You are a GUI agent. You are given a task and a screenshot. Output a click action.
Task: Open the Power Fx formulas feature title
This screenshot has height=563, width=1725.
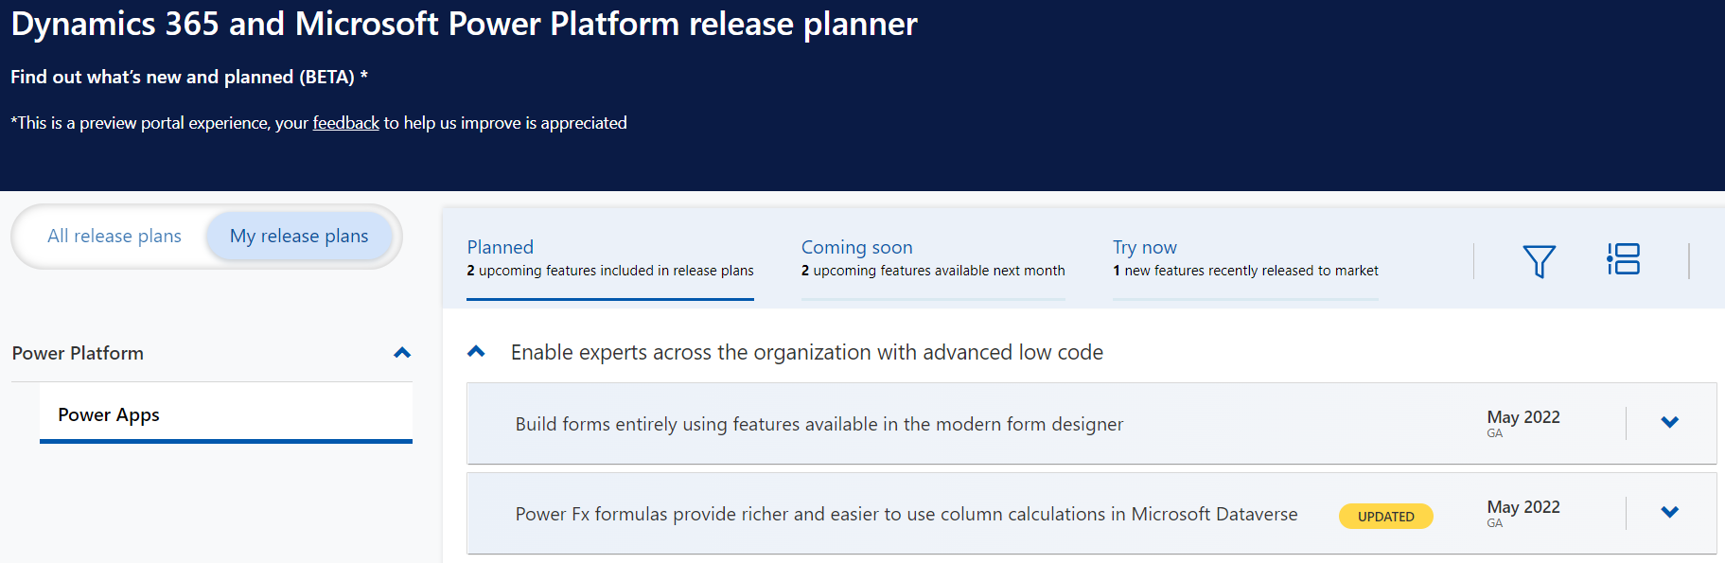906,514
